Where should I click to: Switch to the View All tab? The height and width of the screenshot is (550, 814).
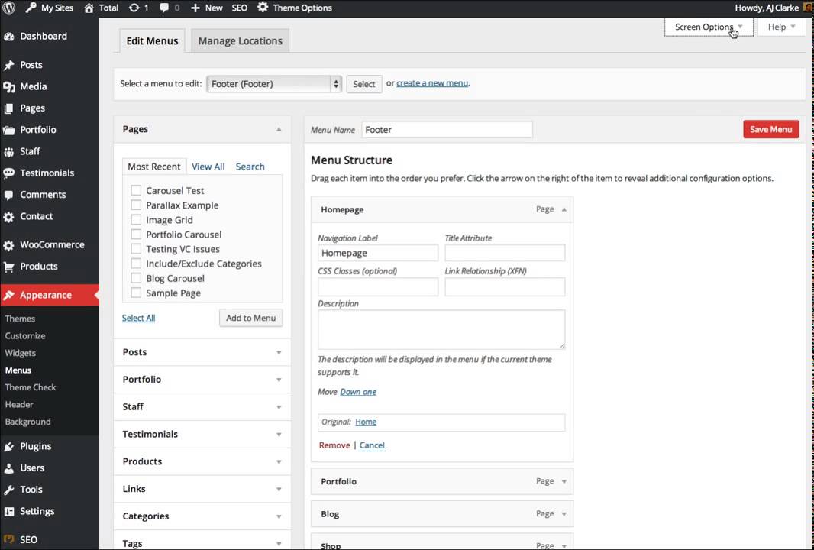(x=208, y=167)
